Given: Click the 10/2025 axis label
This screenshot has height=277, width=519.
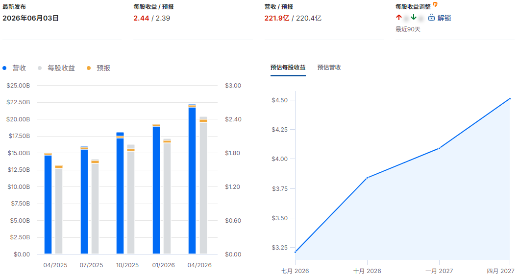Looking at the screenshot, I should (127, 265).
